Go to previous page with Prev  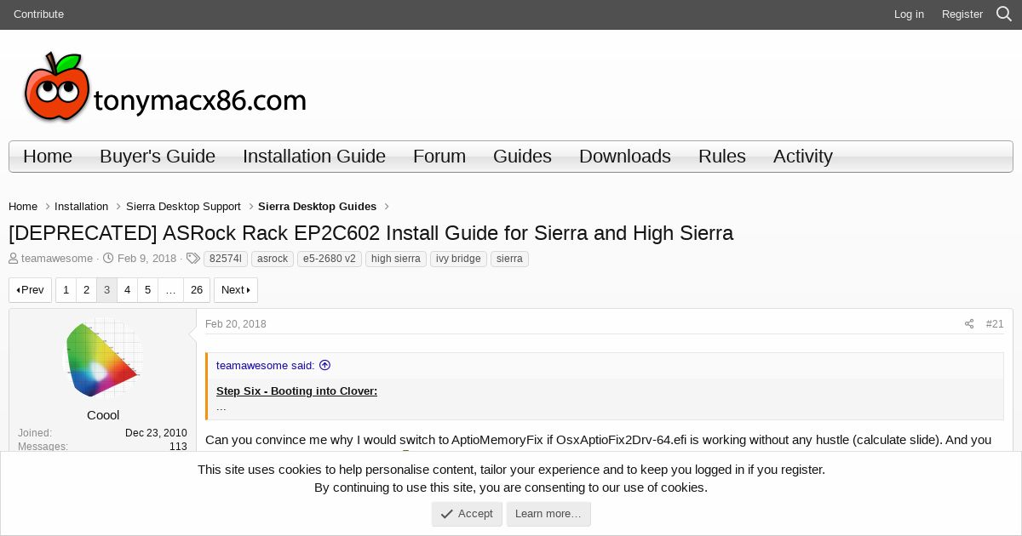click(31, 290)
